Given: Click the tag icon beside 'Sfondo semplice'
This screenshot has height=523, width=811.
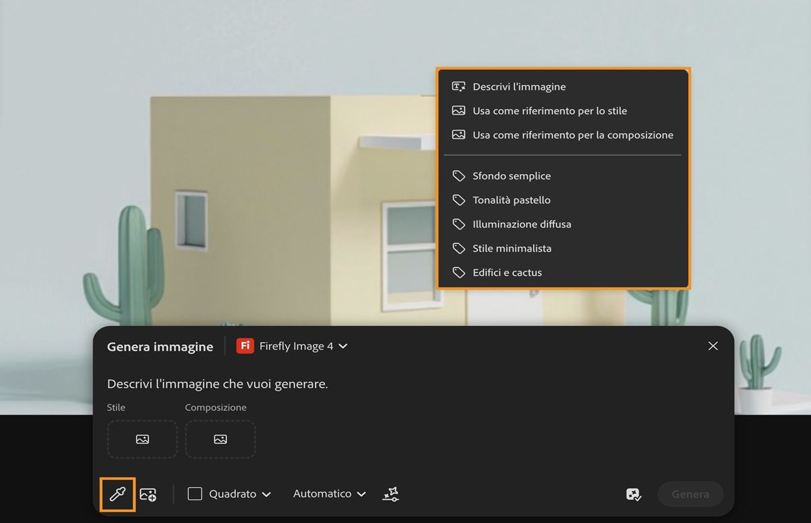Looking at the screenshot, I should (460, 175).
